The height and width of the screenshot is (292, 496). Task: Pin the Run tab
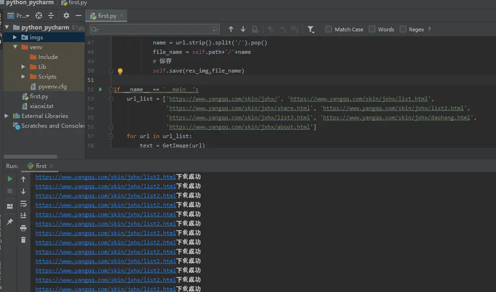pyautogui.click(x=10, y=222)
